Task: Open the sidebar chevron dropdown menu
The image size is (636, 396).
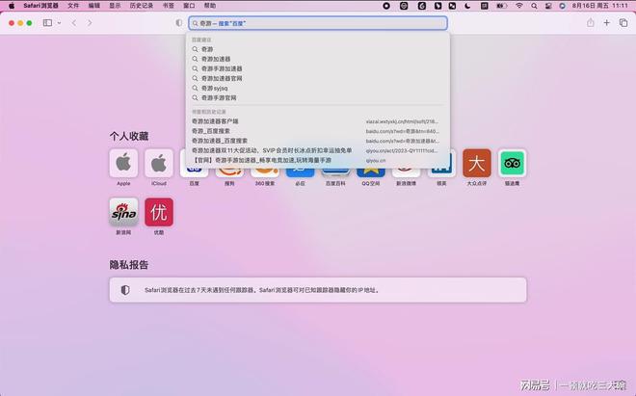Action: pos(59,23)
